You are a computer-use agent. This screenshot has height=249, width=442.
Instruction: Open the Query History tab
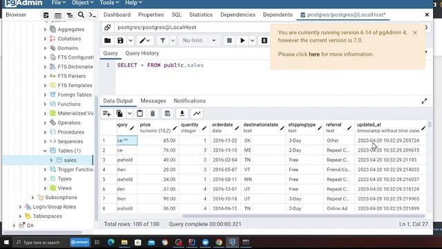click(142, 53)
